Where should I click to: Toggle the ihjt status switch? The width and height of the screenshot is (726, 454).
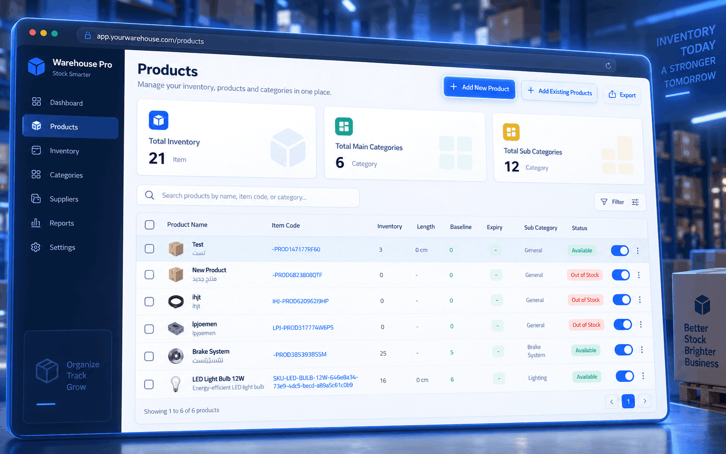pyautogui.click(x=622, y=300)
